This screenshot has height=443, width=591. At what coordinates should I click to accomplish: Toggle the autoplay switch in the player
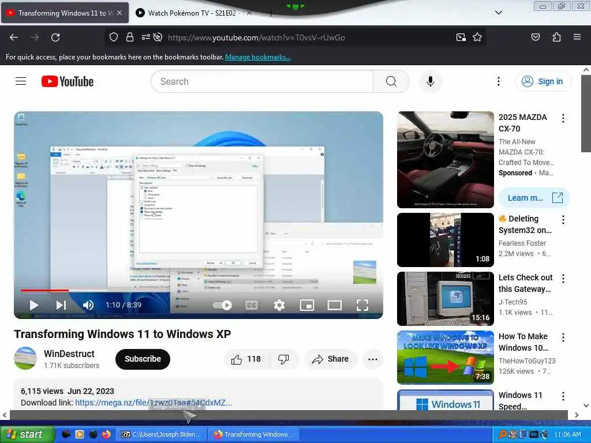(222, 305)
